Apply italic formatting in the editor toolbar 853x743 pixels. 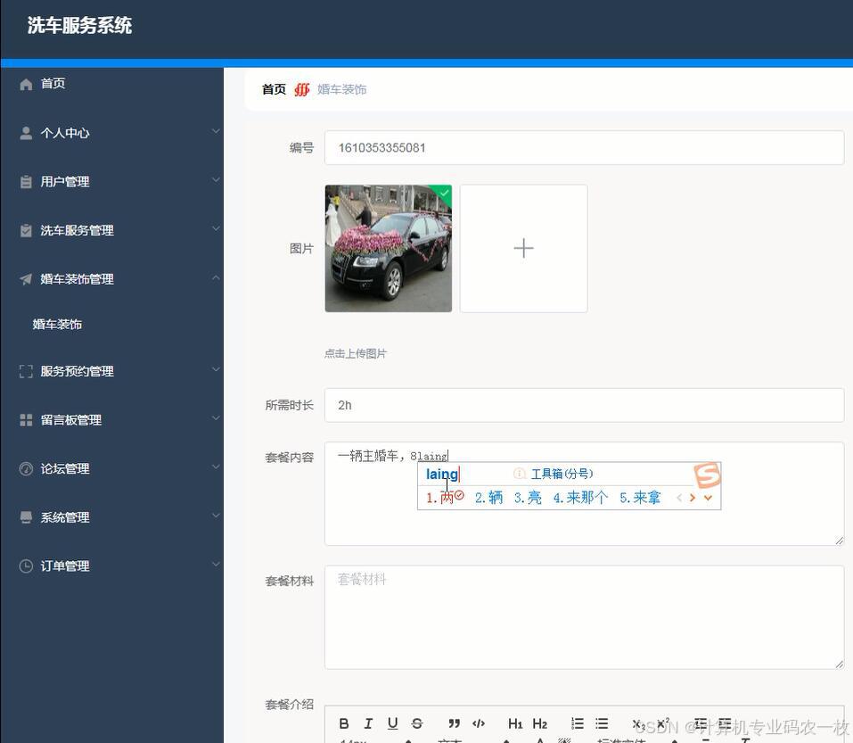click(368, 723)
